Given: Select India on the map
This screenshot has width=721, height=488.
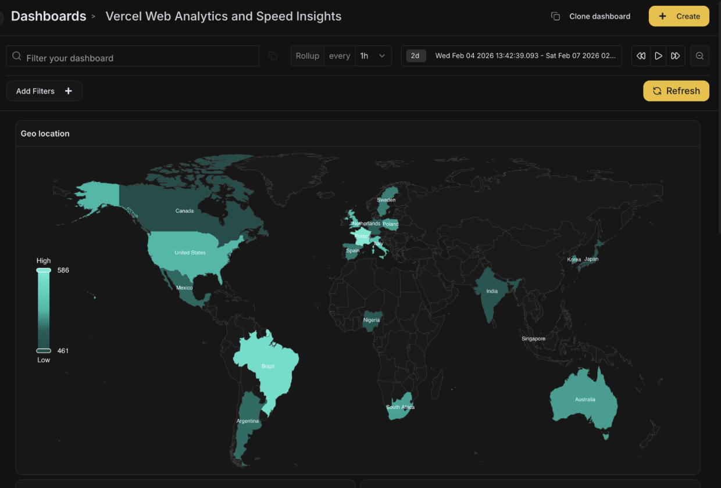Looking at the screenshot, I should [x=492, y=291].
